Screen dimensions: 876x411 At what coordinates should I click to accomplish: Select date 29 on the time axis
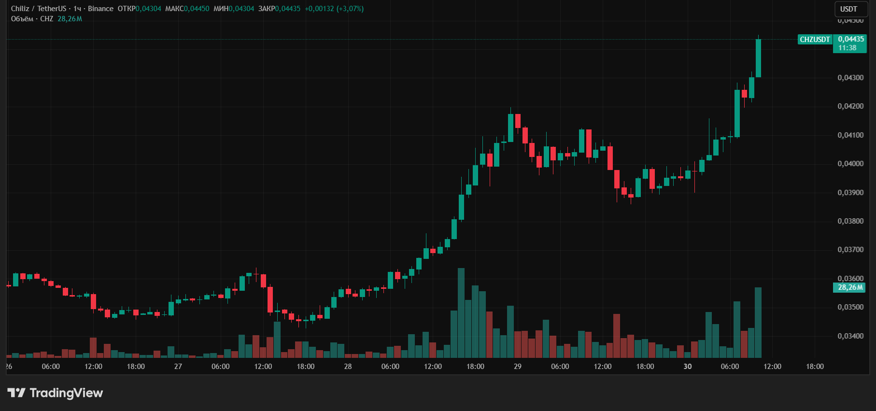click(x=518, y=367)
